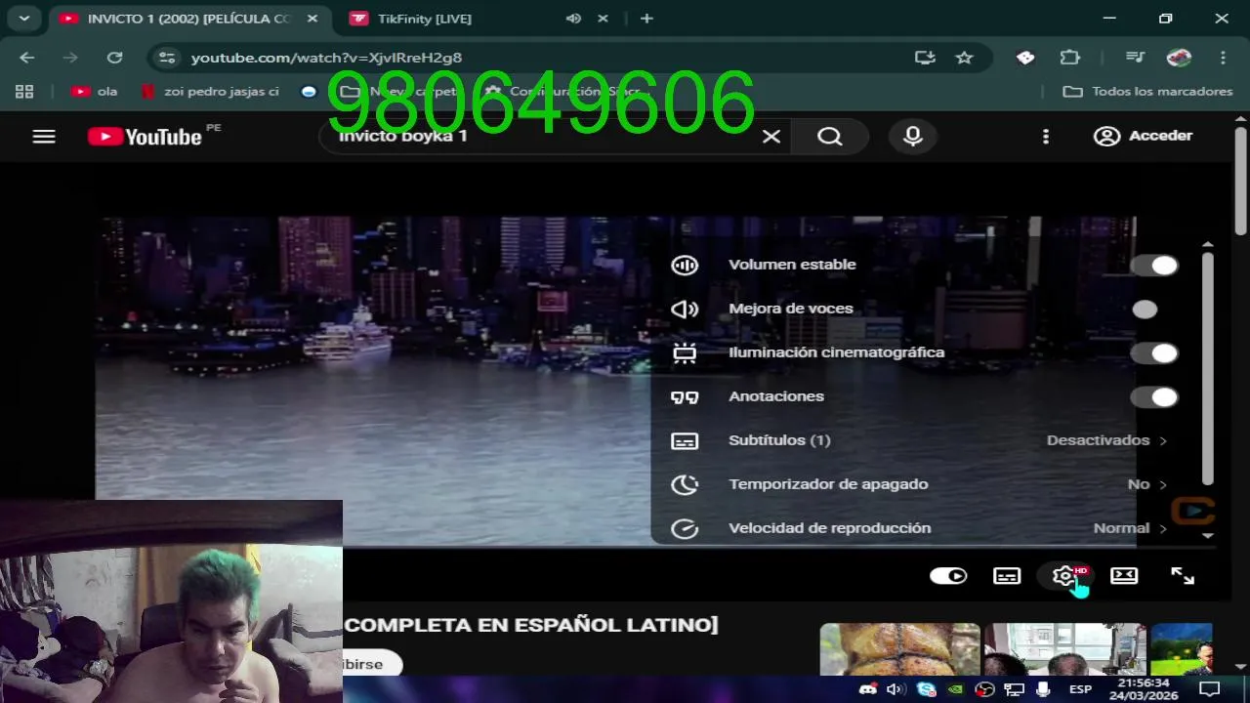Open YouTube three-dot settings menu

point(1046,137)
